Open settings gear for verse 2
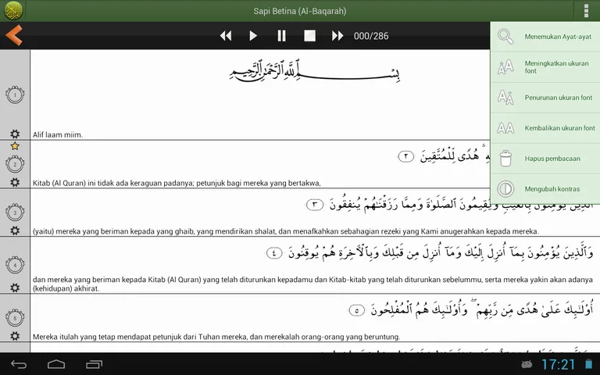Viewport: 600px width, 375px height. coord(15,182)
